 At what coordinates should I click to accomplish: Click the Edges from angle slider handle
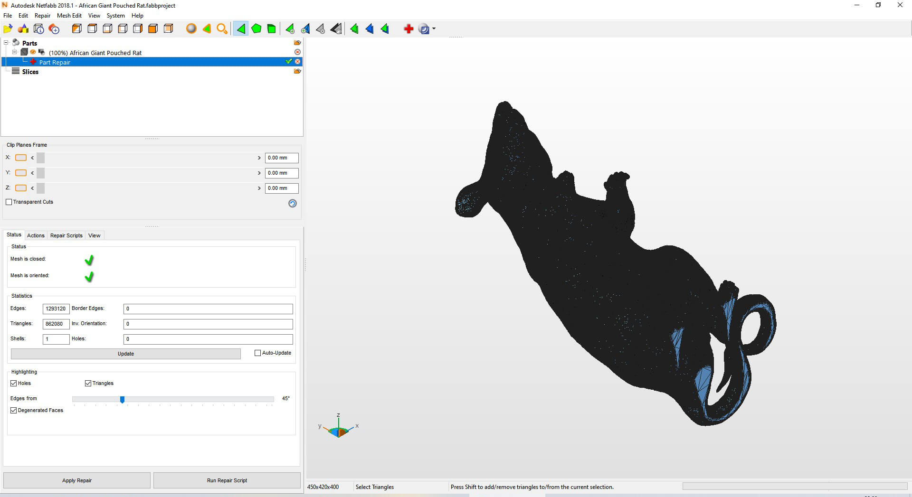coord(122,400)
